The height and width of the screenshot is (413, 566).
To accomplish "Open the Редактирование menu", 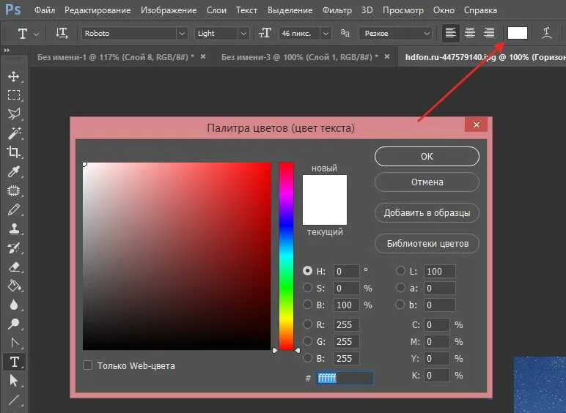I will click(98, 10).
